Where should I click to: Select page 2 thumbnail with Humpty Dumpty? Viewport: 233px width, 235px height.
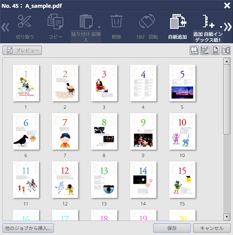pos(65,83)
